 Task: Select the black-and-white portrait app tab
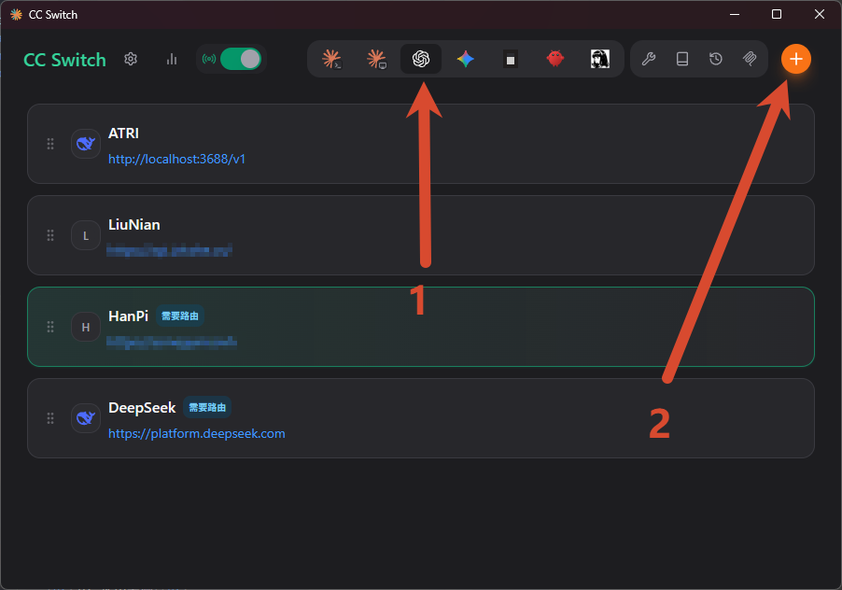click(x=600, y=59)
